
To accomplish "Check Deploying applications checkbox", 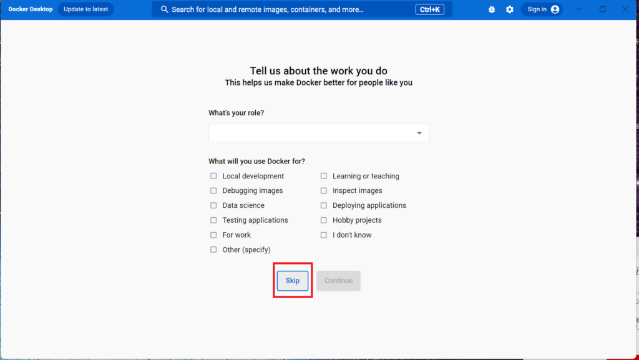I will (324, 206).
